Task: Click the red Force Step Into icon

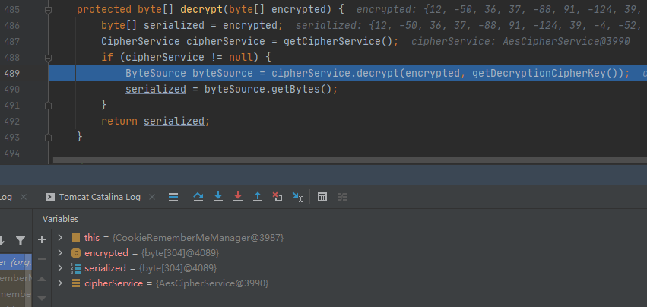Action: (x=238, y=197)
